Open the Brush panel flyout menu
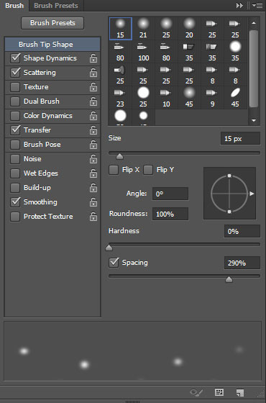 (257, 6)
